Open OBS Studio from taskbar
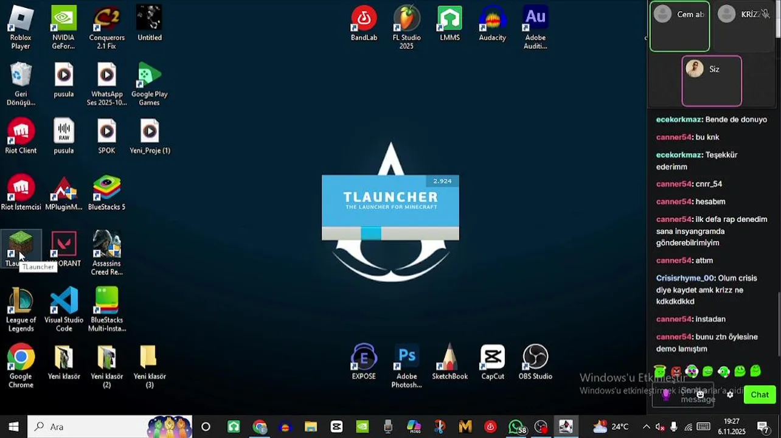781x438 pixels. point(541,426)
